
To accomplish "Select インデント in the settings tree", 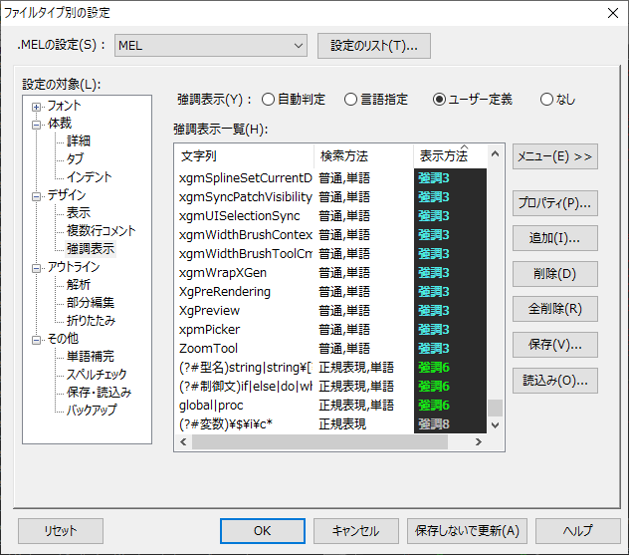I will coord(89,176).
